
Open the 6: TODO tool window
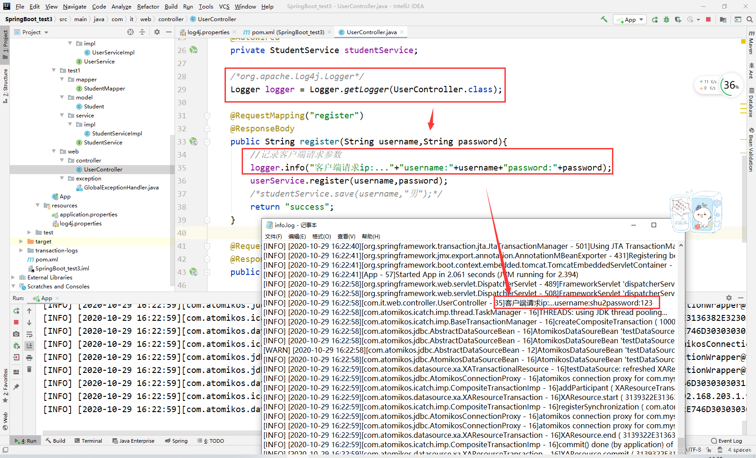pos(211,441)
